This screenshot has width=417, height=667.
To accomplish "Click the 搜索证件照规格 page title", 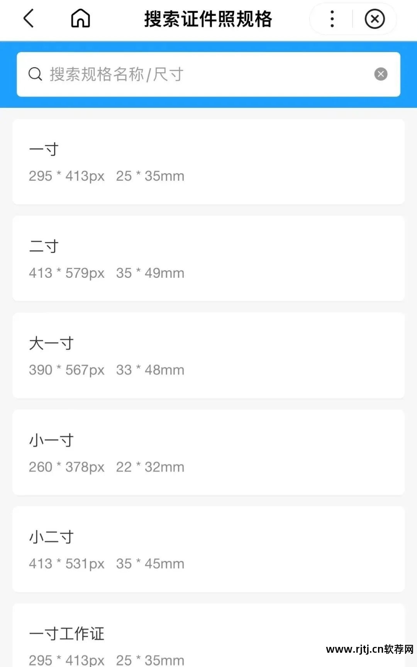I will coord(208,19).
